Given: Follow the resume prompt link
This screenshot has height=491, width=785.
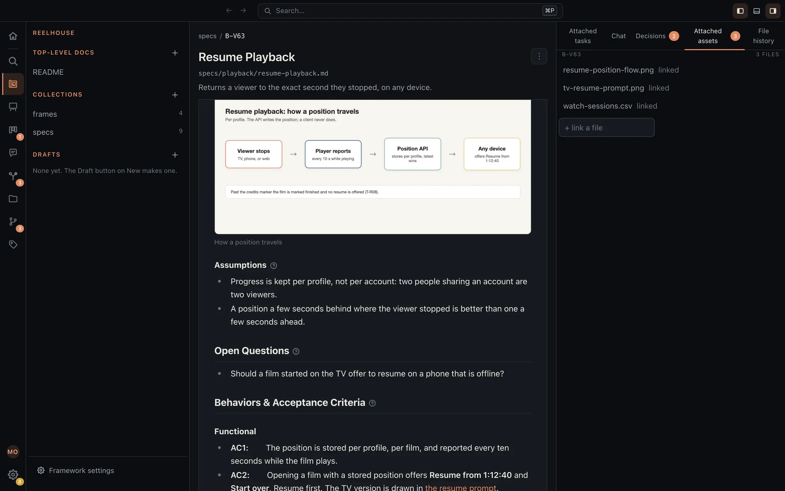Looking at the screenshot, I should pyautogui.click(x=461, y=488).
